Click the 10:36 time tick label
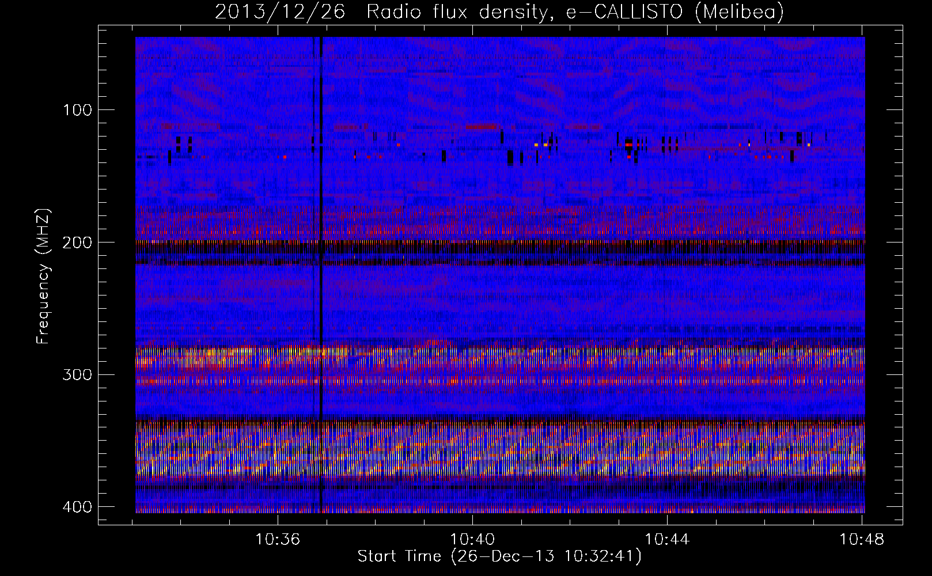The height and width of the screenshot is (576, 932). click(278, 540)
